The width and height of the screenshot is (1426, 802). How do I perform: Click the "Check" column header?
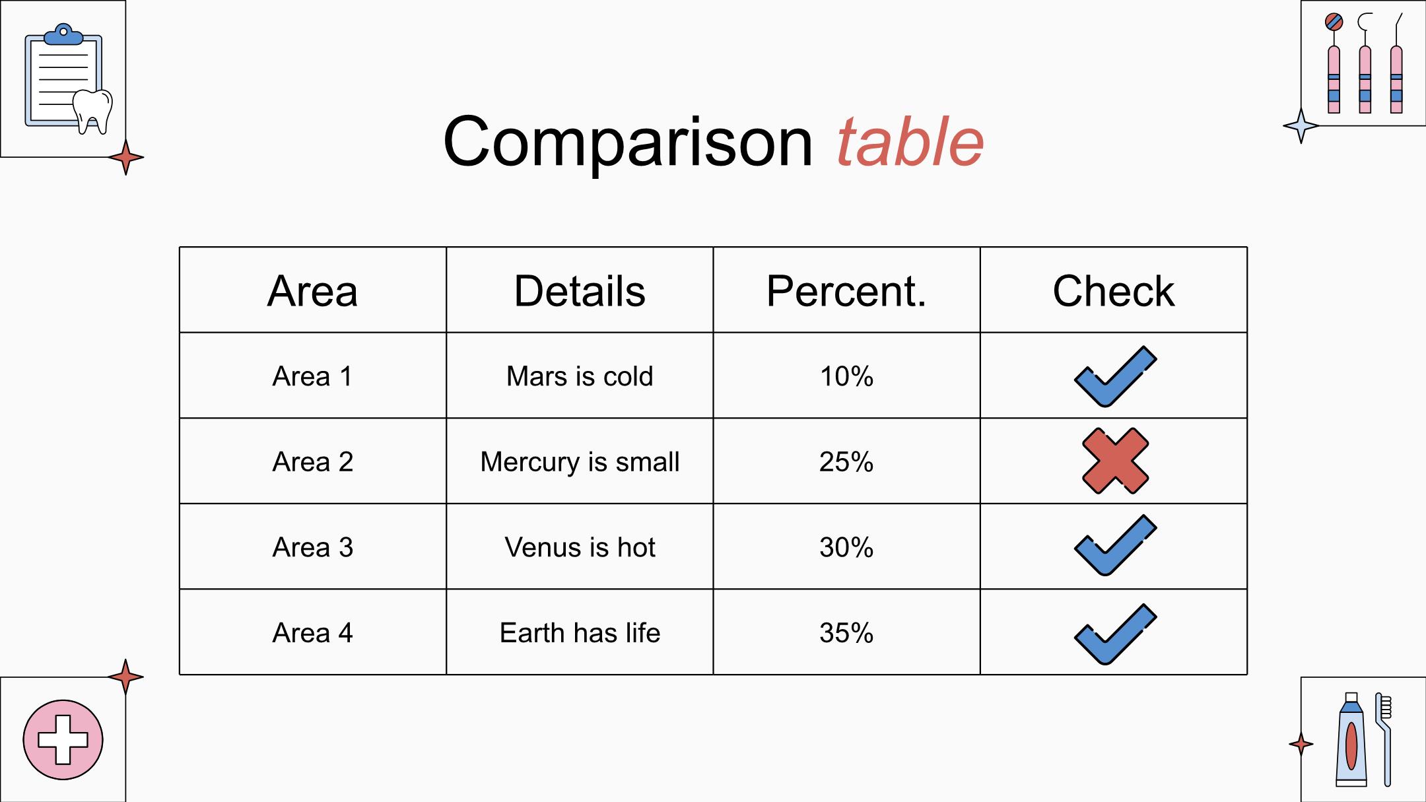click(x=1114, y=290)
